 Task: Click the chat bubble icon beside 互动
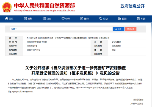(101, 18)
